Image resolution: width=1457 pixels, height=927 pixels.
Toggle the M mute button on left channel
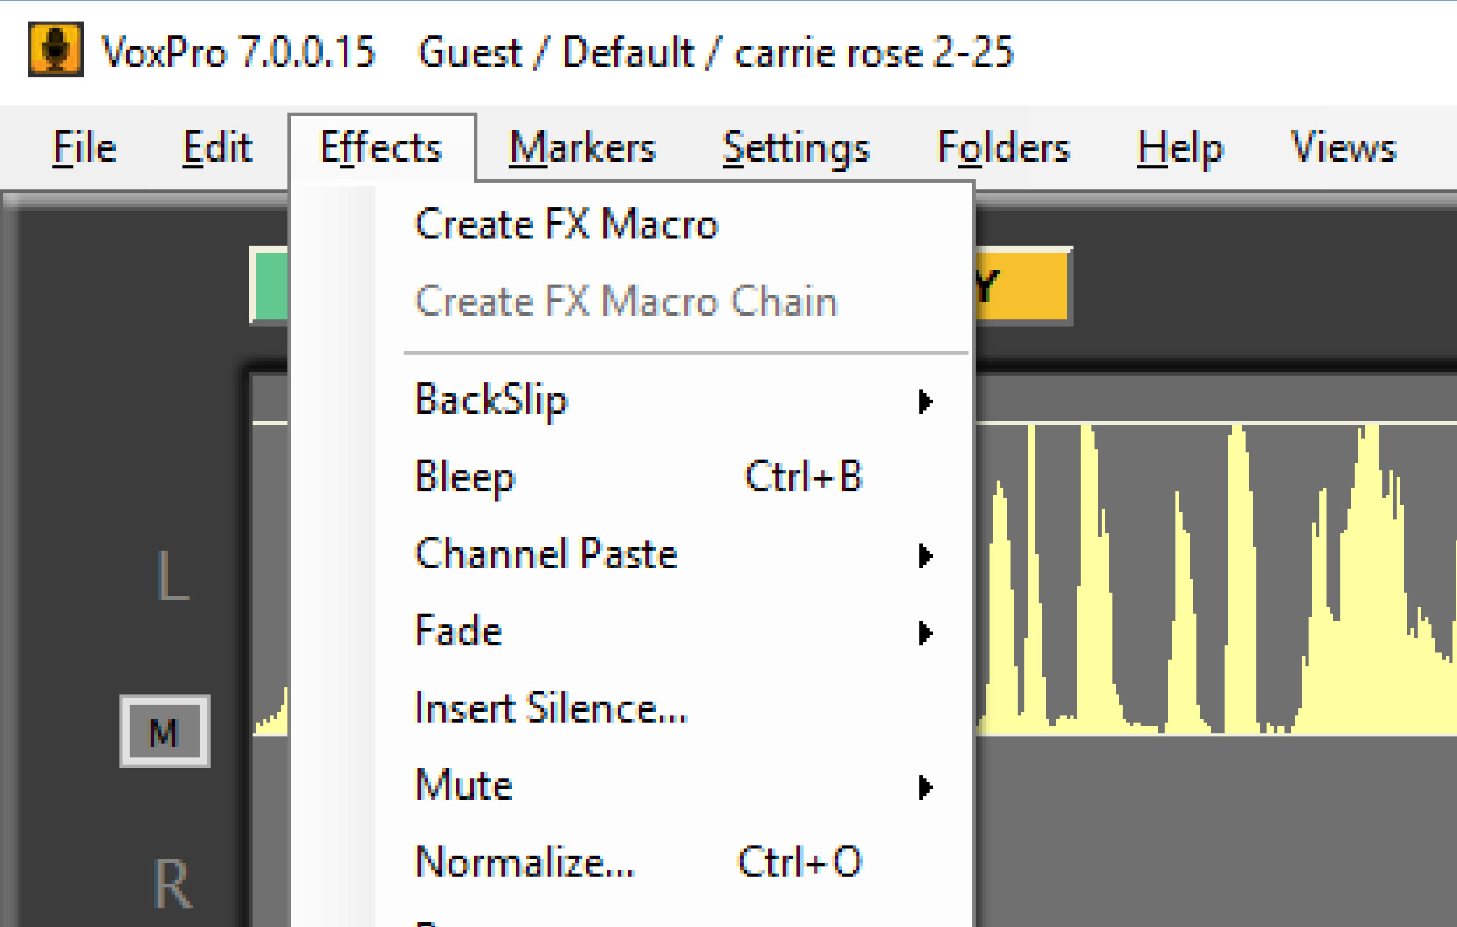164,731
